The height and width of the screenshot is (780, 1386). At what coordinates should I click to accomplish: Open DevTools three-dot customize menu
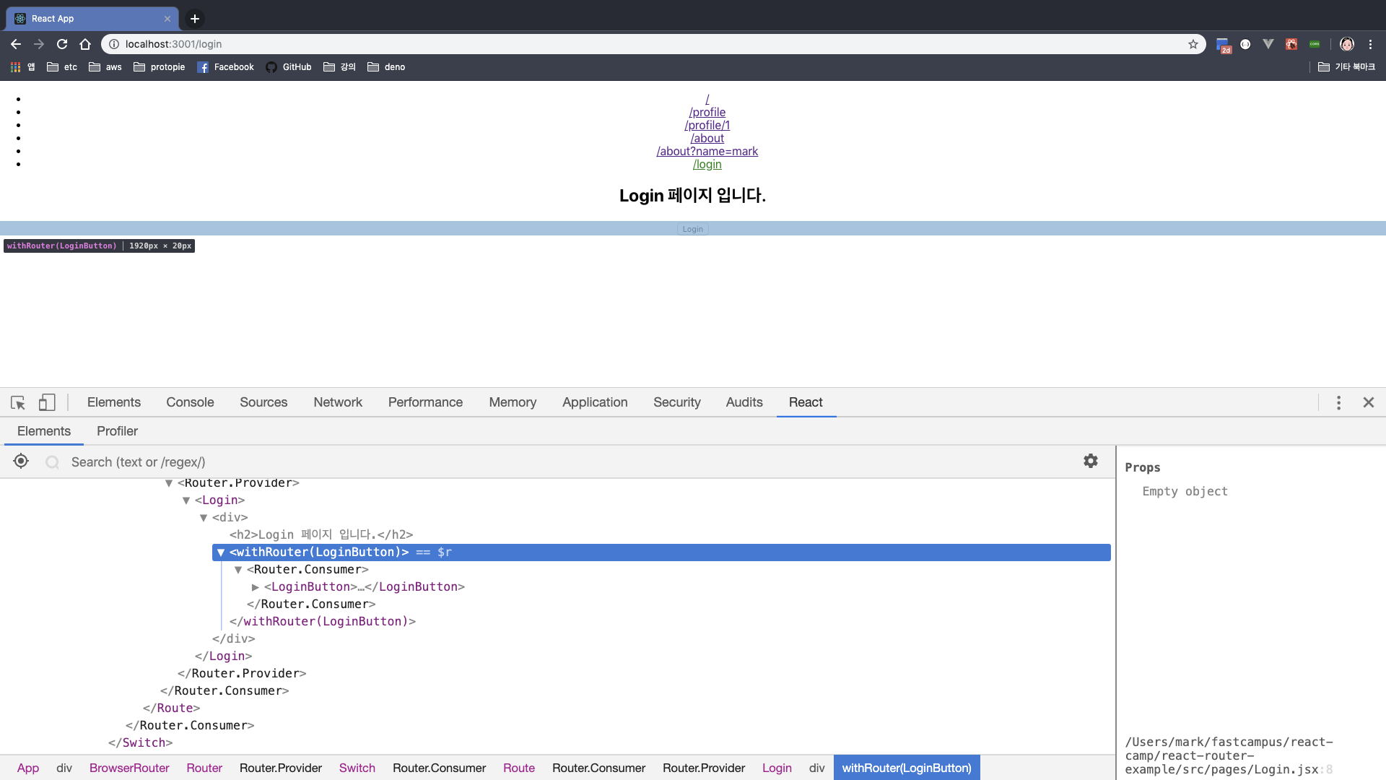[1338, 403]
